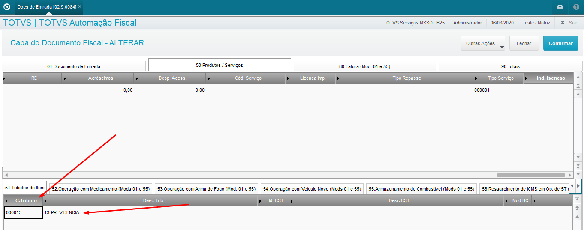Jump to top of lower grid scrollbar
This screenshot has width=584, height=230.
578,200
